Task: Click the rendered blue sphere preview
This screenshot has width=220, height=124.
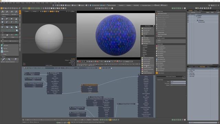Action: pos(116,35)
